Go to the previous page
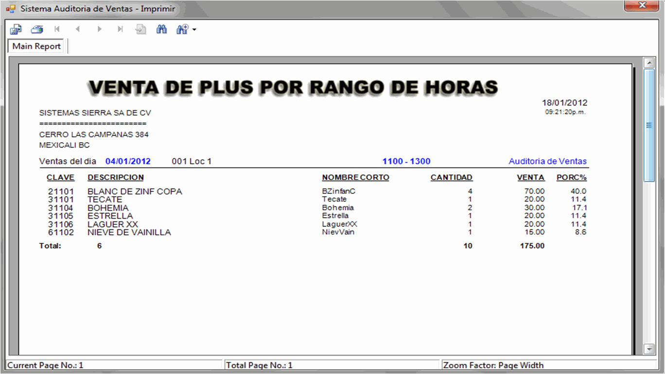 pos(78,30)
